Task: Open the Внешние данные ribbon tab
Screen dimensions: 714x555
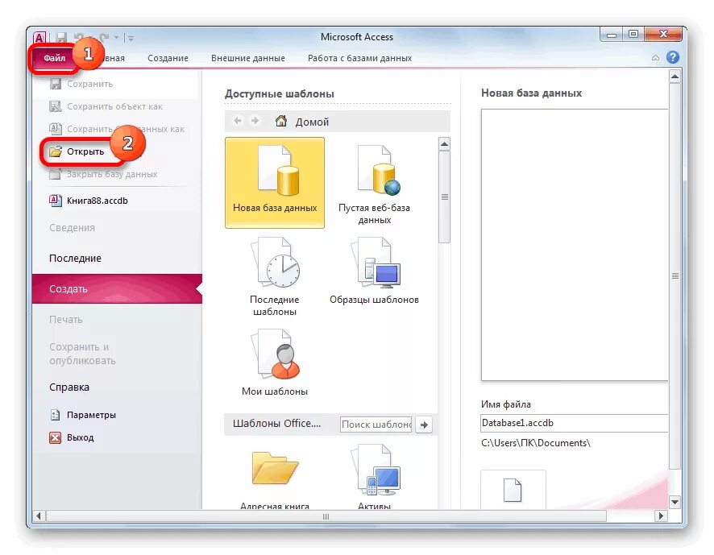Action: click(247, 58)
